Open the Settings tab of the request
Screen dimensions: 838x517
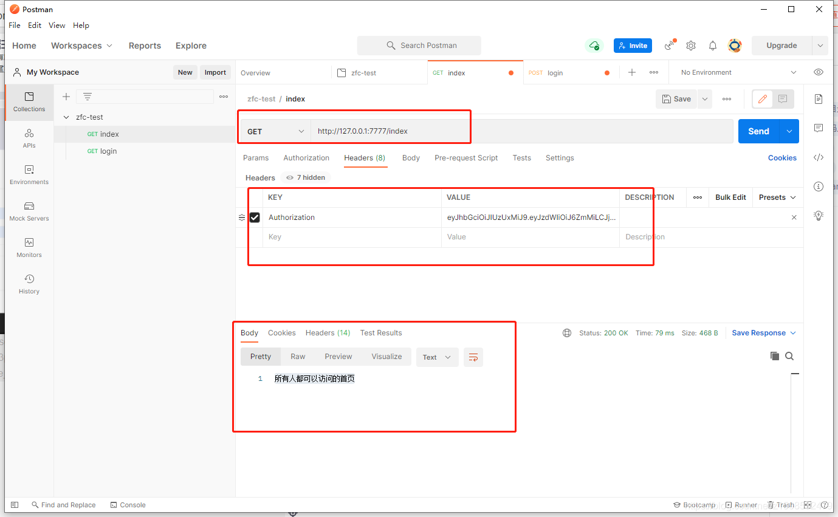tap(560, 158)
